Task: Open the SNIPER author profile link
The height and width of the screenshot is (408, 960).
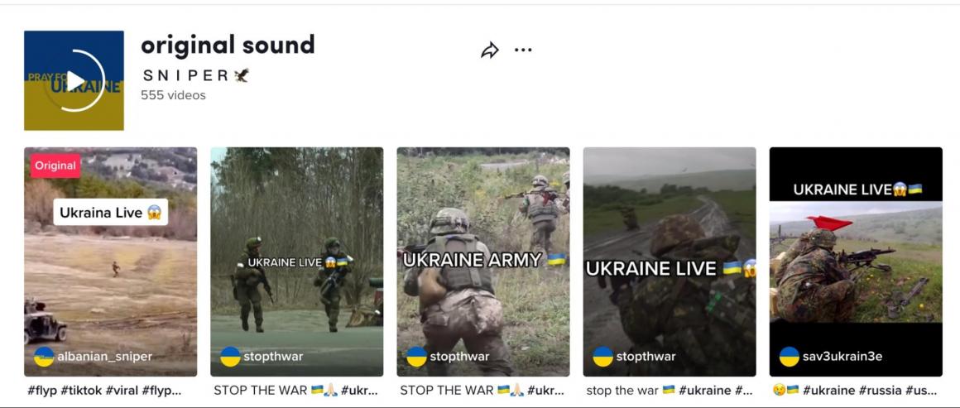Action: point(194,75)
